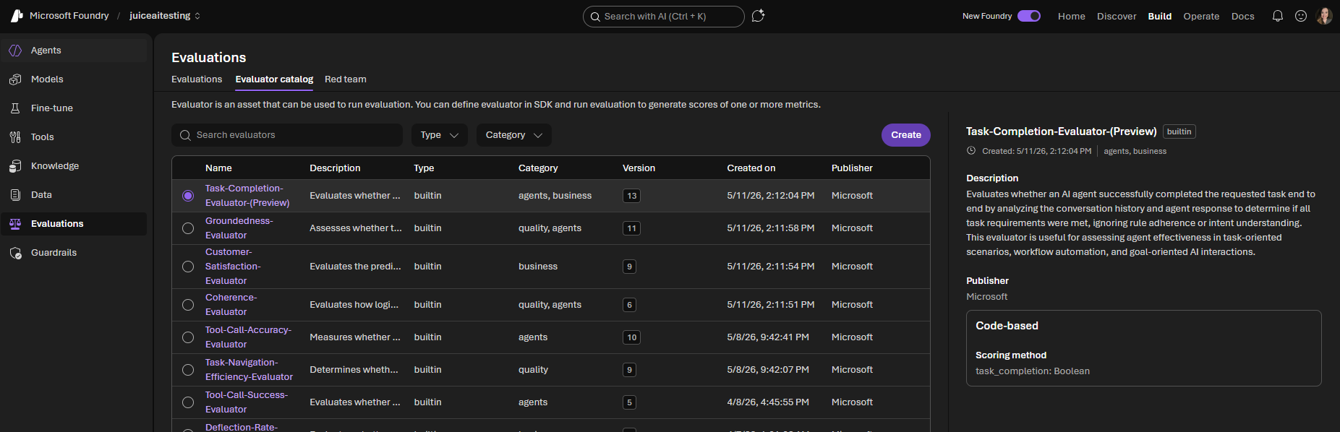
Task: Click version badge 11 of Groundedness row
Action: tap(632, 228)
